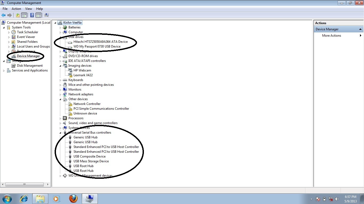Click the Up one level toolbar icon

(x=18, y=15)
